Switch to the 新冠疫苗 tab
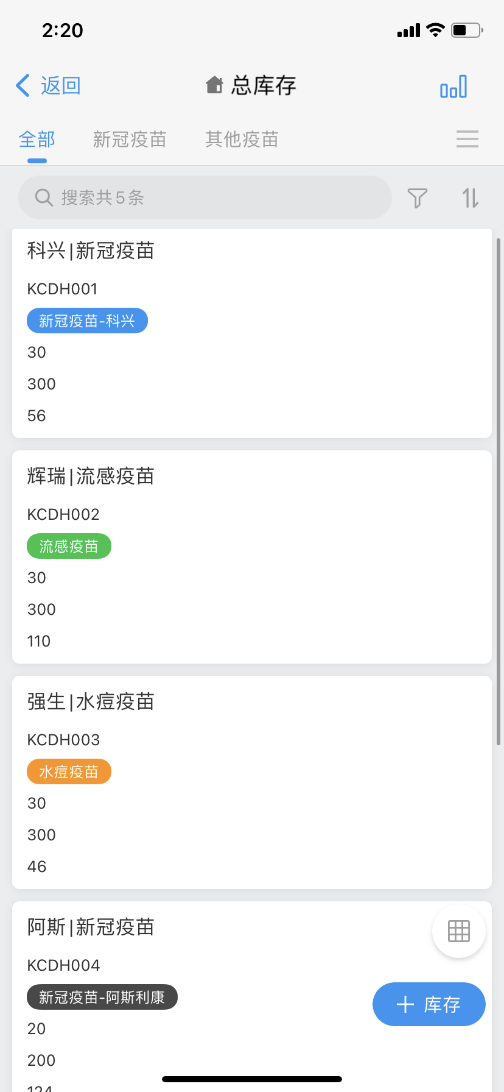This screenshot has height=1092, width=504. click(x=130, y=140)
